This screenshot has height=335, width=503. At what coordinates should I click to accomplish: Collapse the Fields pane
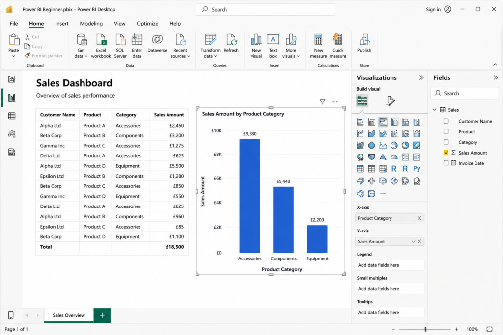pos(496,77)
